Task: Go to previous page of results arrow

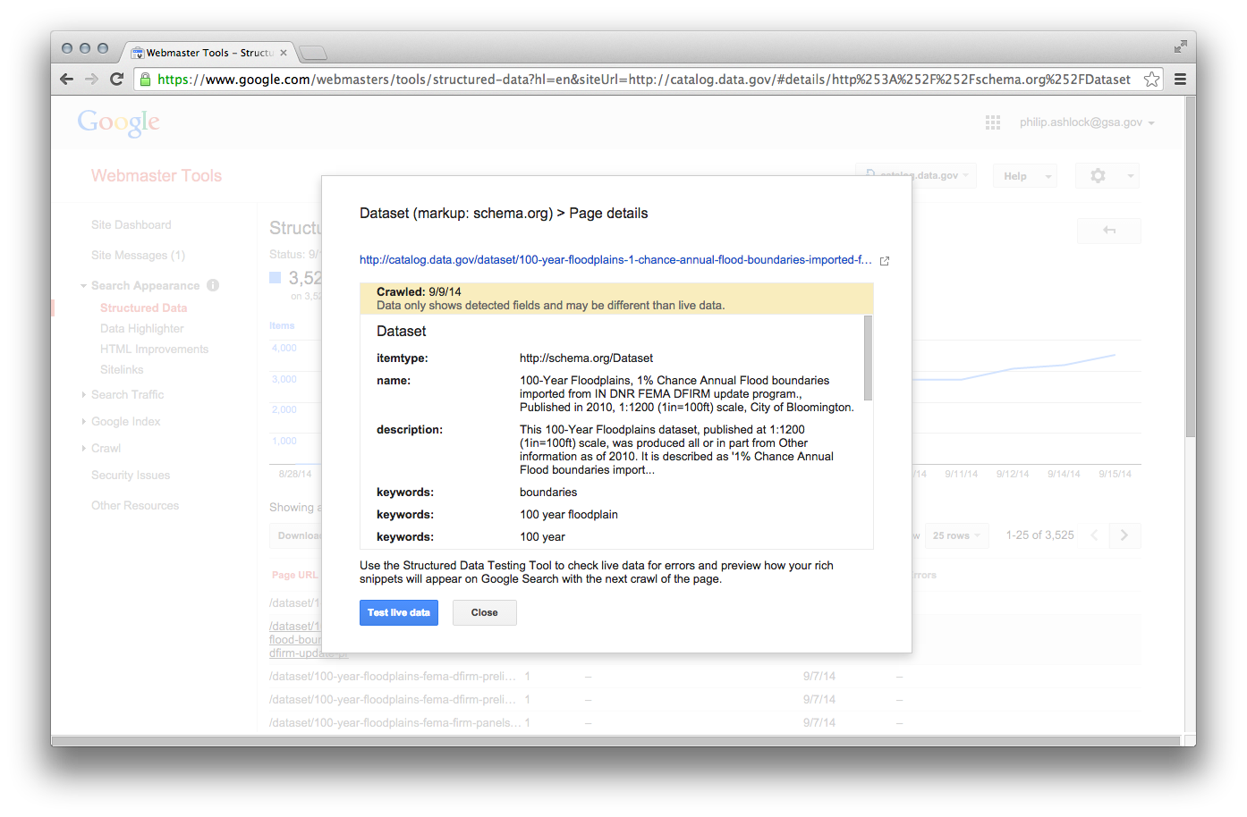Action: pos(1094,535)
